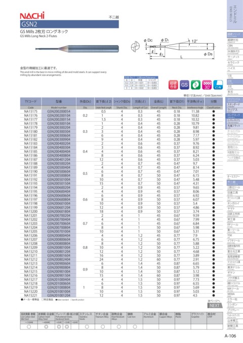Click code NA15200 in the table
Screen dimensions: 243x343
pos(30,212)
